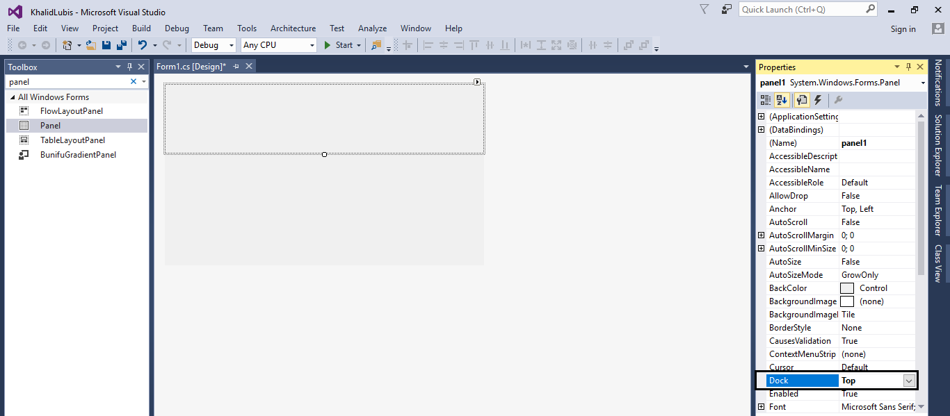This screenshot has width=950, height=416.
Task: Pin the Properties window
Action: (x=908, y=67)
